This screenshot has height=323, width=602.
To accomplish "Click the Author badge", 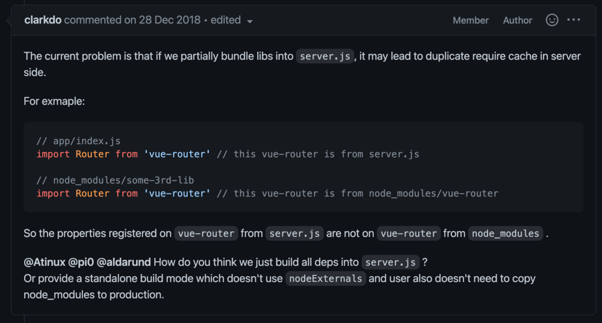I will 518,20.
